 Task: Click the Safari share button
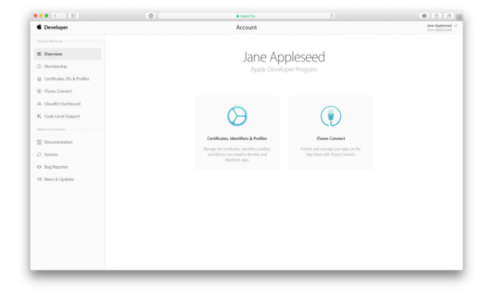[436, 16]
